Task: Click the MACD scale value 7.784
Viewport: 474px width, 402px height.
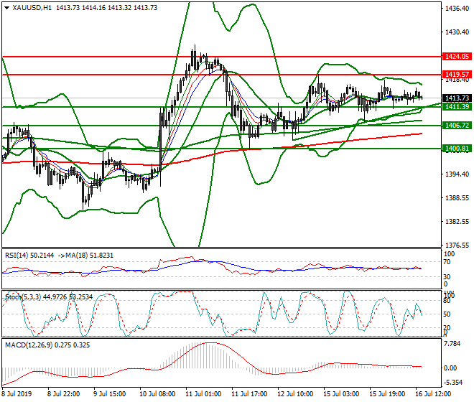Action: [x=452, y=344]
